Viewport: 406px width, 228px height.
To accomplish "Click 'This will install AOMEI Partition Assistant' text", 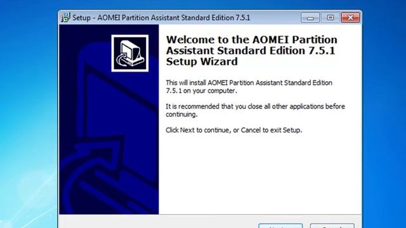I will 249,87.
